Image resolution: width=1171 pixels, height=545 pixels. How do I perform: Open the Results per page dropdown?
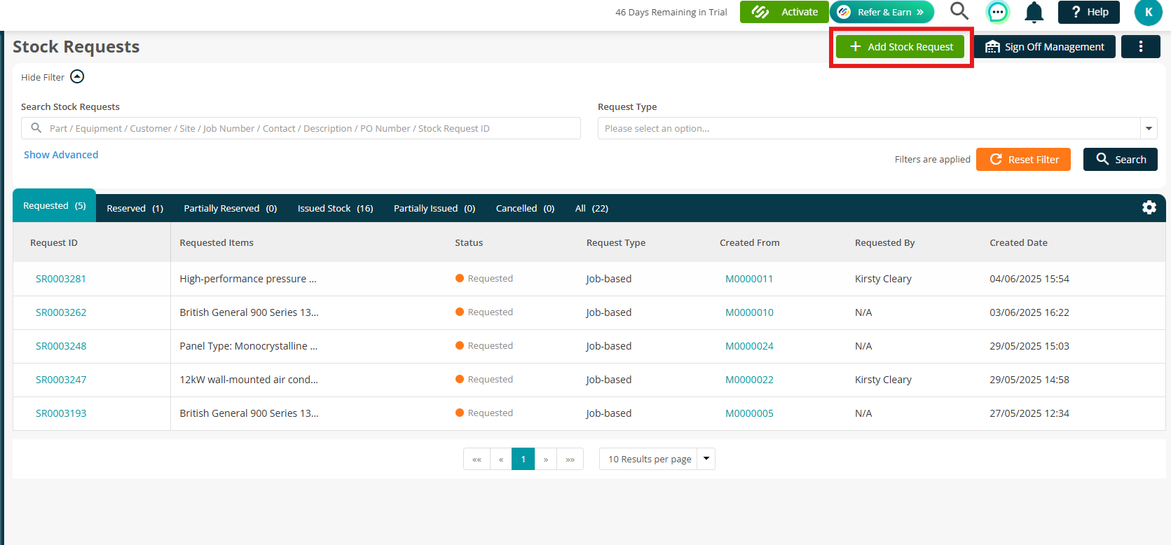[657, 459]
